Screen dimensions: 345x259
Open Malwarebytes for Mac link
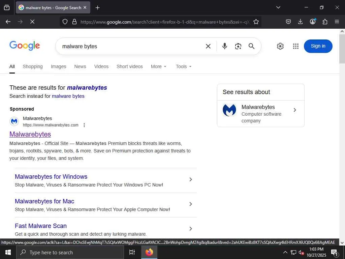pyautogui.click(x=44, y=201)
